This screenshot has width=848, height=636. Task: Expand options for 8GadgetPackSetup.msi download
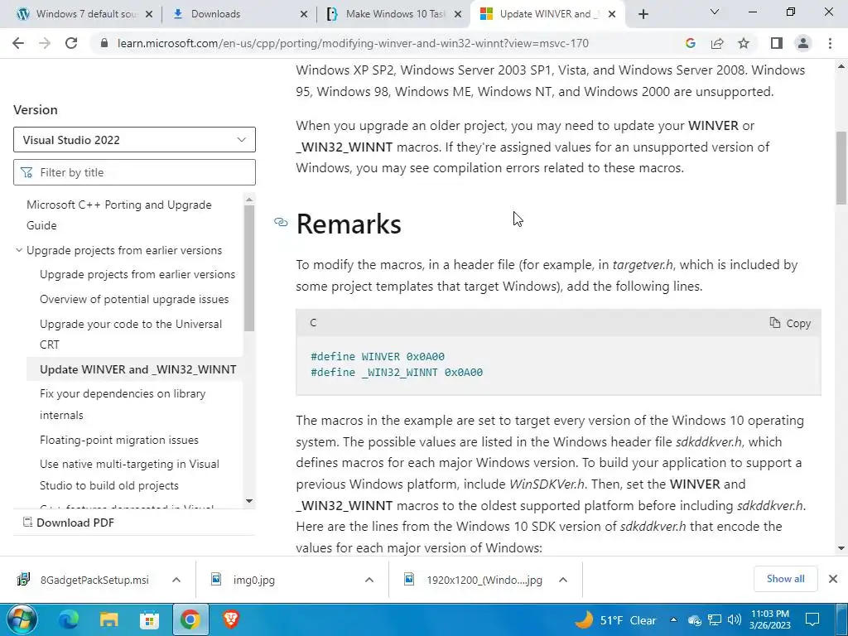[x=176, y=580]
